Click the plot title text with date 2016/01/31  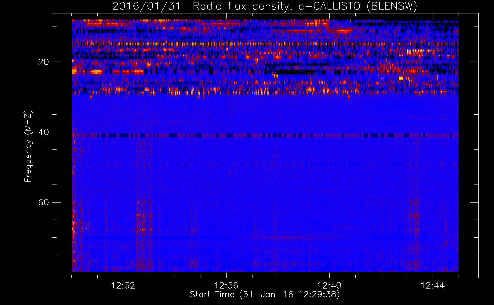(265, 6)
